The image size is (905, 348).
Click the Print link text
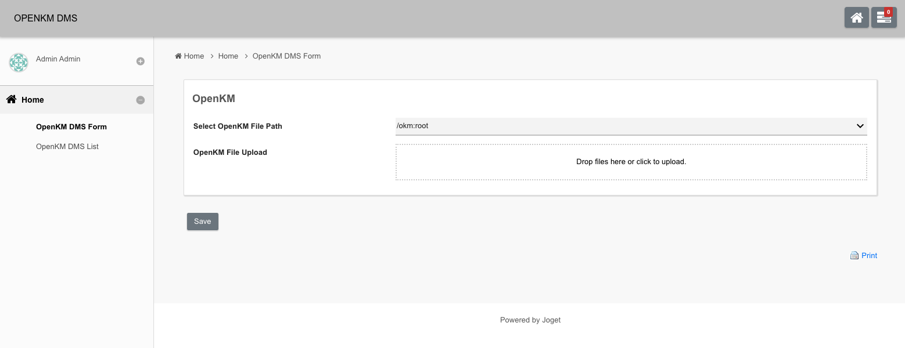point(869,256)
